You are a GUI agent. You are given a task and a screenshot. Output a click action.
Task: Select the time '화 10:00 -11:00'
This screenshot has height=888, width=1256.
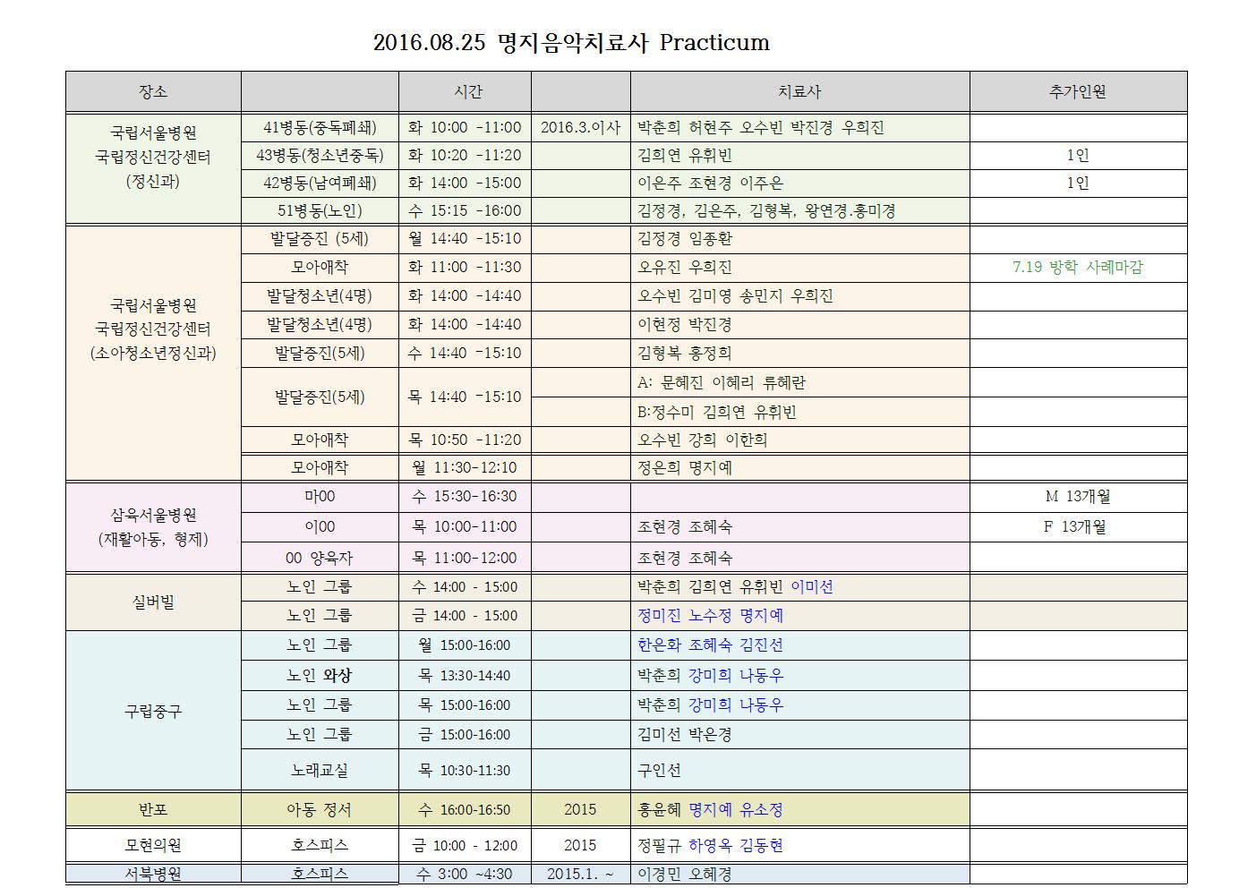[465, 128]
